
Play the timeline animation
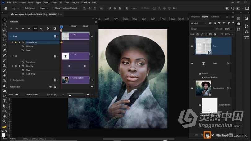23,29
